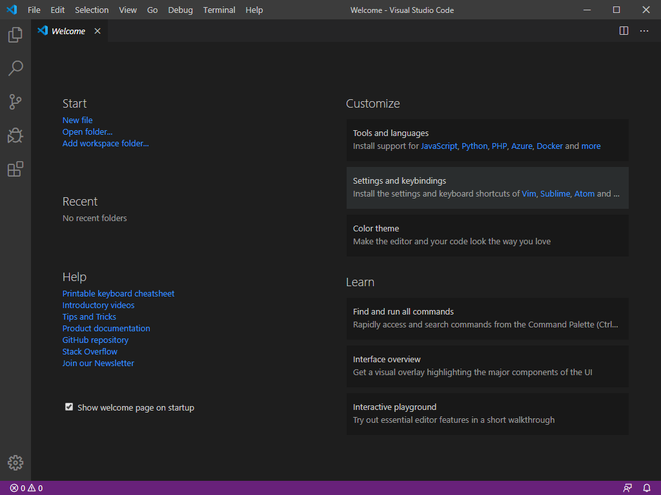Image resolution: width=661 pixels, height=495 pixels.
Task: Click the PHP language link
Action: click(x=499, y=146)
